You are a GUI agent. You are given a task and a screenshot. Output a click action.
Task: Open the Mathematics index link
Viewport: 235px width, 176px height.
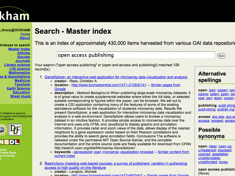(19, 73)
